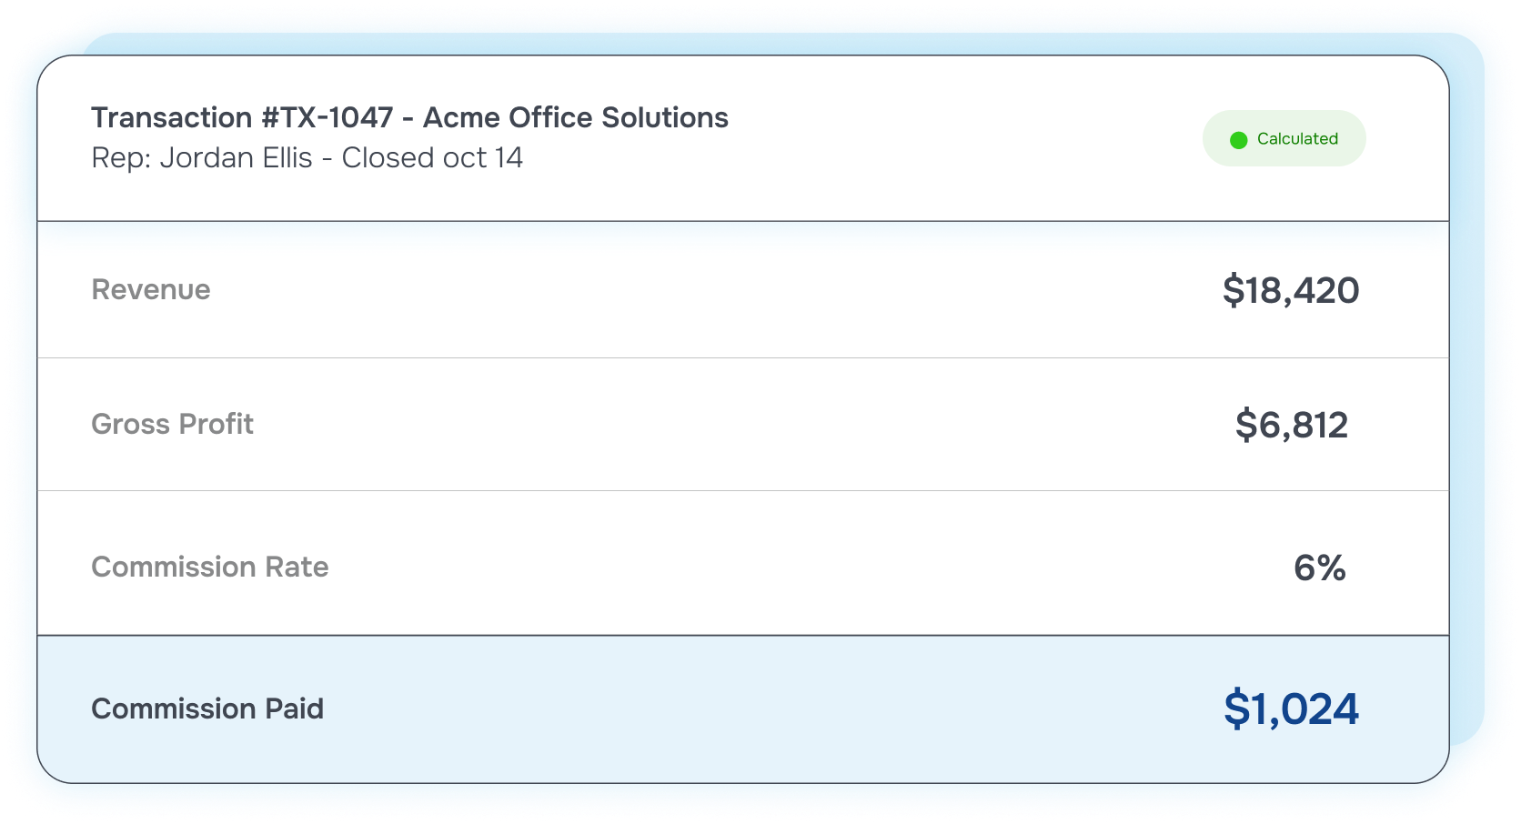Click the Calculated status badge
This screenshot has width=1521, height=824.
point(1284,138)
